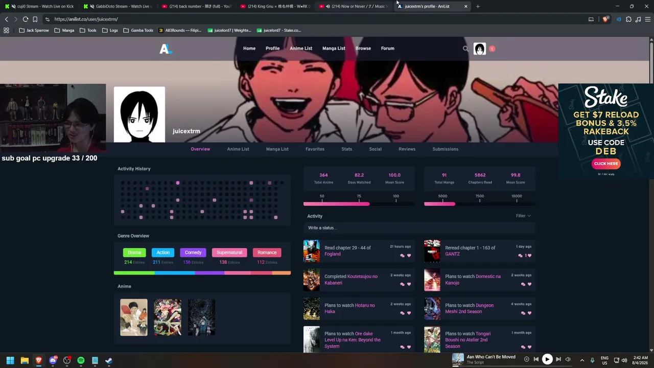The image size is (654, 368).
Task: Open Browse in the top navigation
Action: (363, 49)
